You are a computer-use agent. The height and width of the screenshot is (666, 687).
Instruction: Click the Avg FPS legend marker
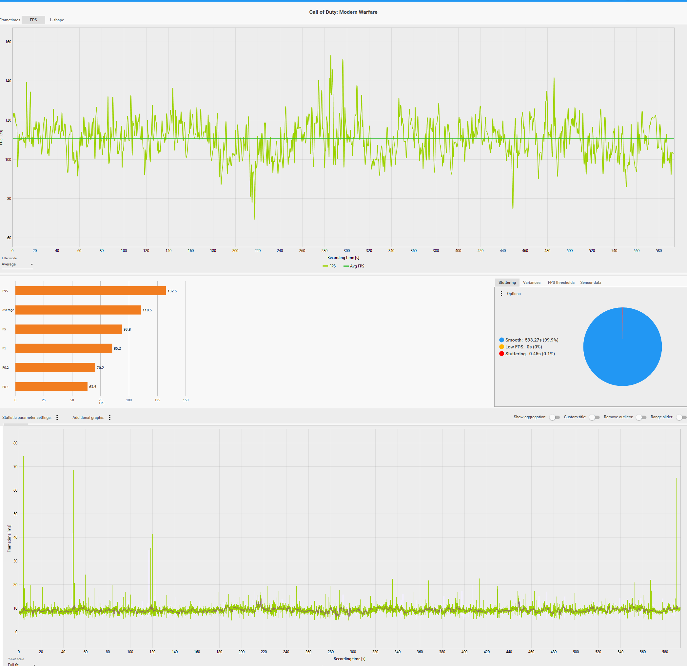(x=346, y=266)
